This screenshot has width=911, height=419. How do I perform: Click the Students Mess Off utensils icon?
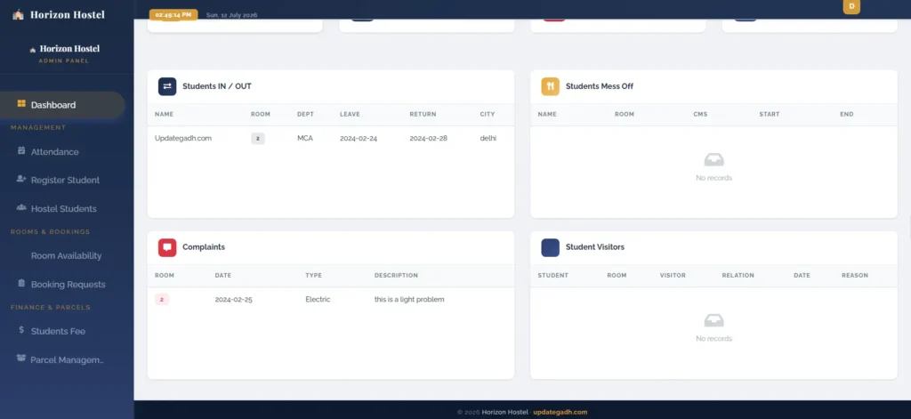(x=550, y=86)
